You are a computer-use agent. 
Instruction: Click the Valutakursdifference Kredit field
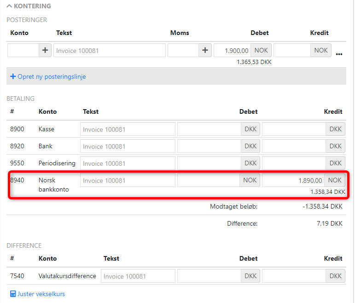(x=294, y=276)
